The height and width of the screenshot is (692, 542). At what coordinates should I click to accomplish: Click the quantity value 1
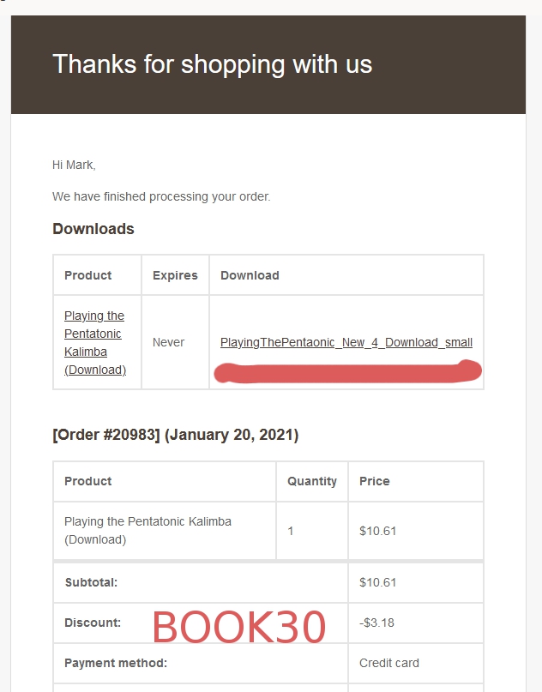[x=291, y=531]
